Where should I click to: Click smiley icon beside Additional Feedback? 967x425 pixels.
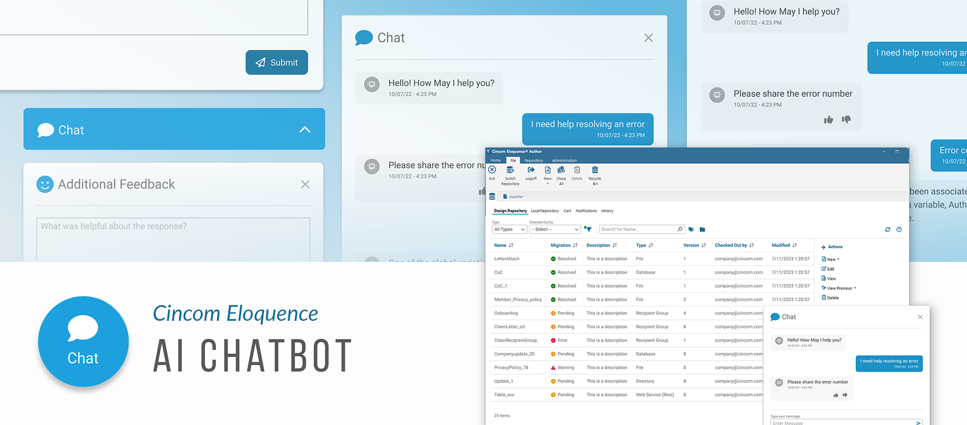click(45, 184)
